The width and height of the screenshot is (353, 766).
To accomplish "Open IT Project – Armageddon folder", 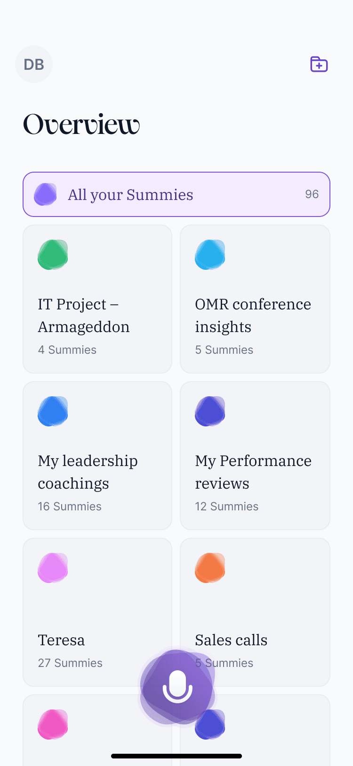I will point(84,316).
